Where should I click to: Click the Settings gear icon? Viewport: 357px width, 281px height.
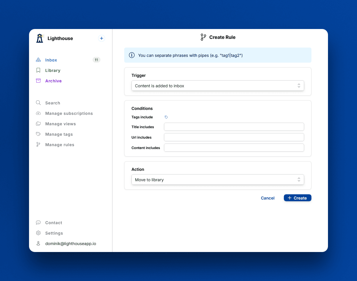38,233
